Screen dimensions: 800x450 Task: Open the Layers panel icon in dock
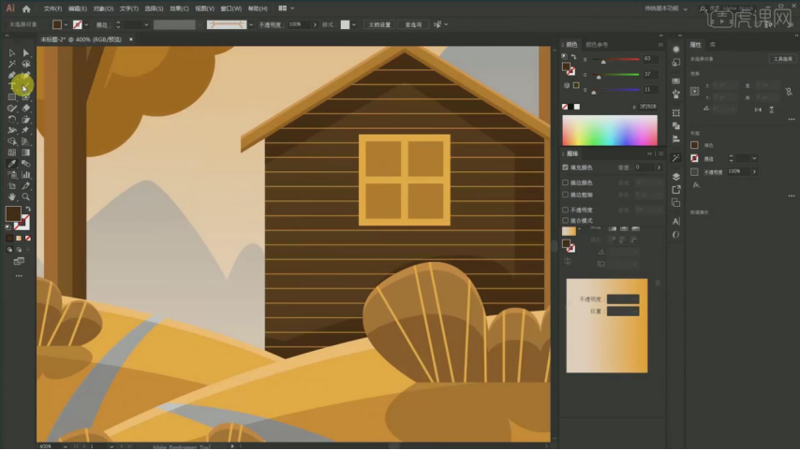point(676,176)
